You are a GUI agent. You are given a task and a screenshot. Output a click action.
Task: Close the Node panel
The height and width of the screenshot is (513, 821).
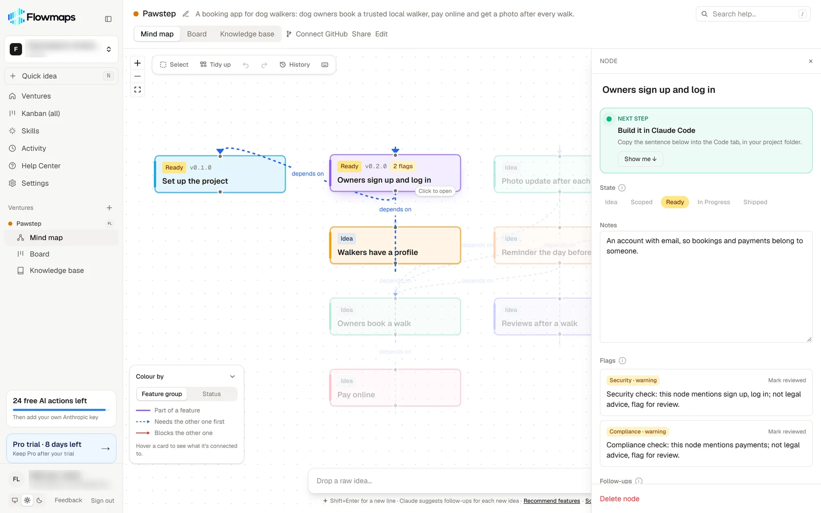pyautogui.click(x=811, y=61)
